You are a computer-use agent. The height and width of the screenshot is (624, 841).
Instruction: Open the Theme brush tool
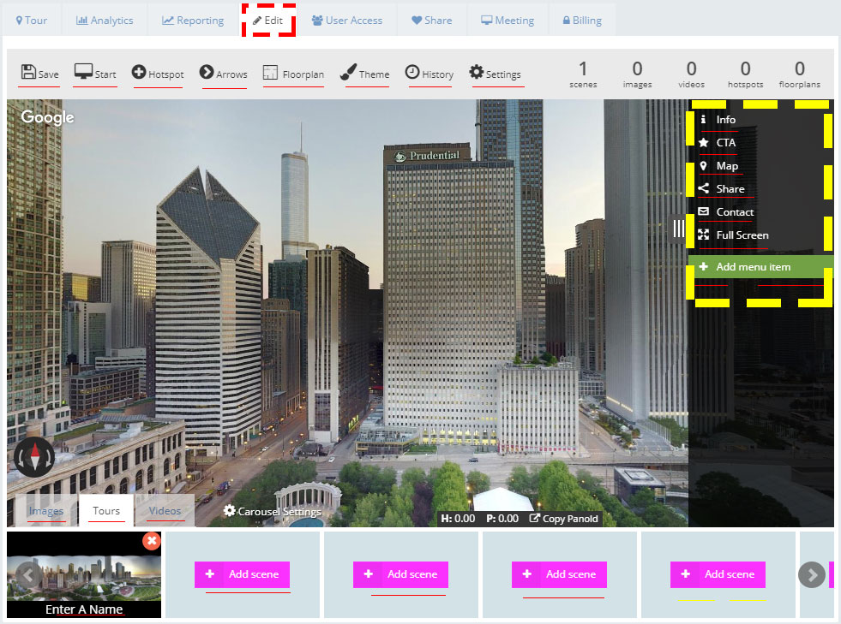[x=364, y=73]
